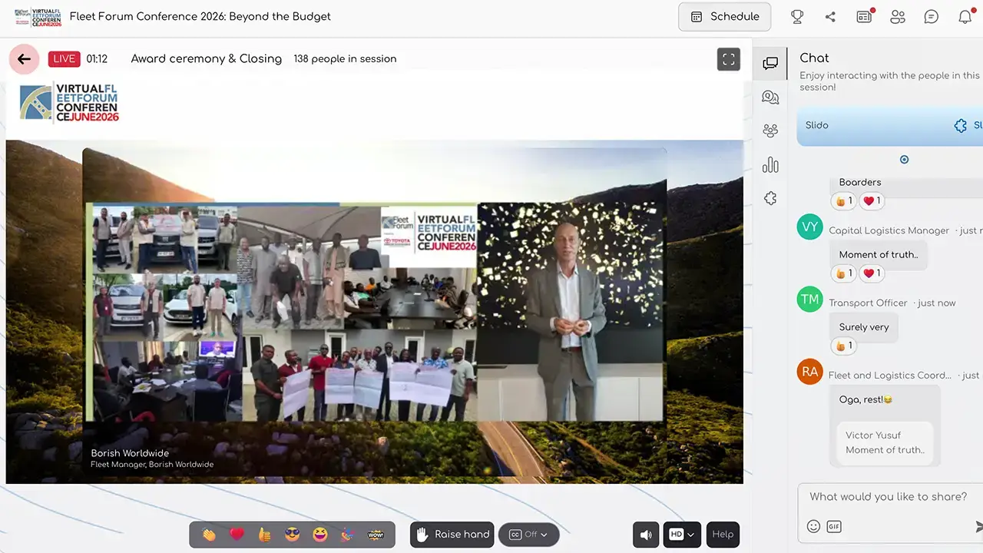Send the clapping hands reaction
The height and width of the screenshot is (553, 983).
click(209, 535)
